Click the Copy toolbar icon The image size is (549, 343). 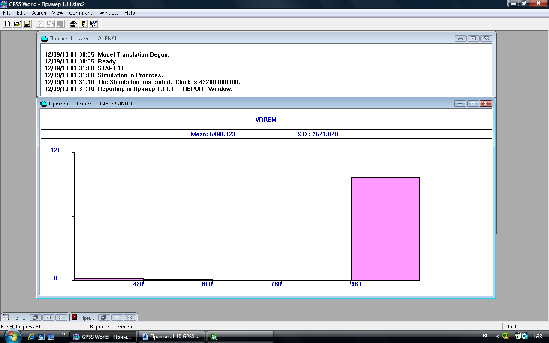50,23
